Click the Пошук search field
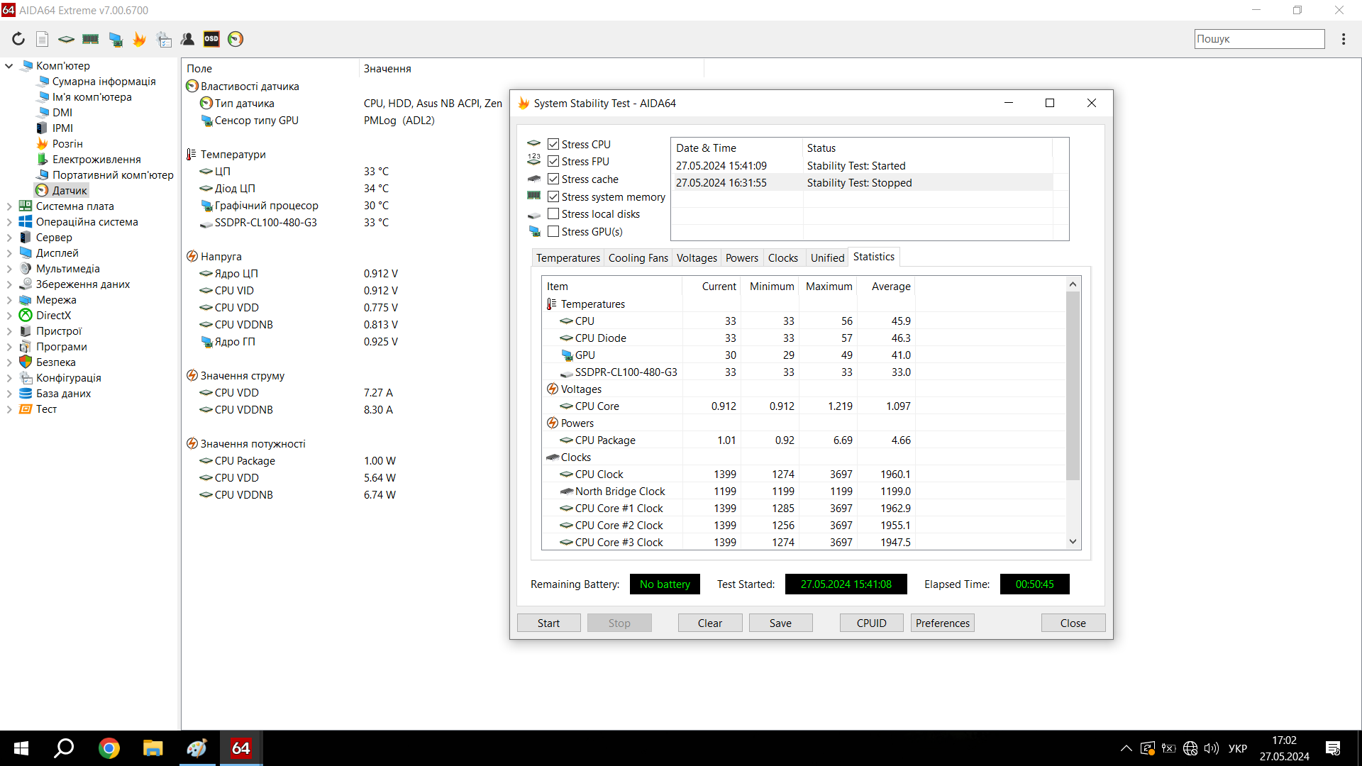 click(1258, 39)
